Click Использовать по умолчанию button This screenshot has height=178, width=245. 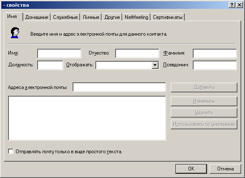pos(204,124)
